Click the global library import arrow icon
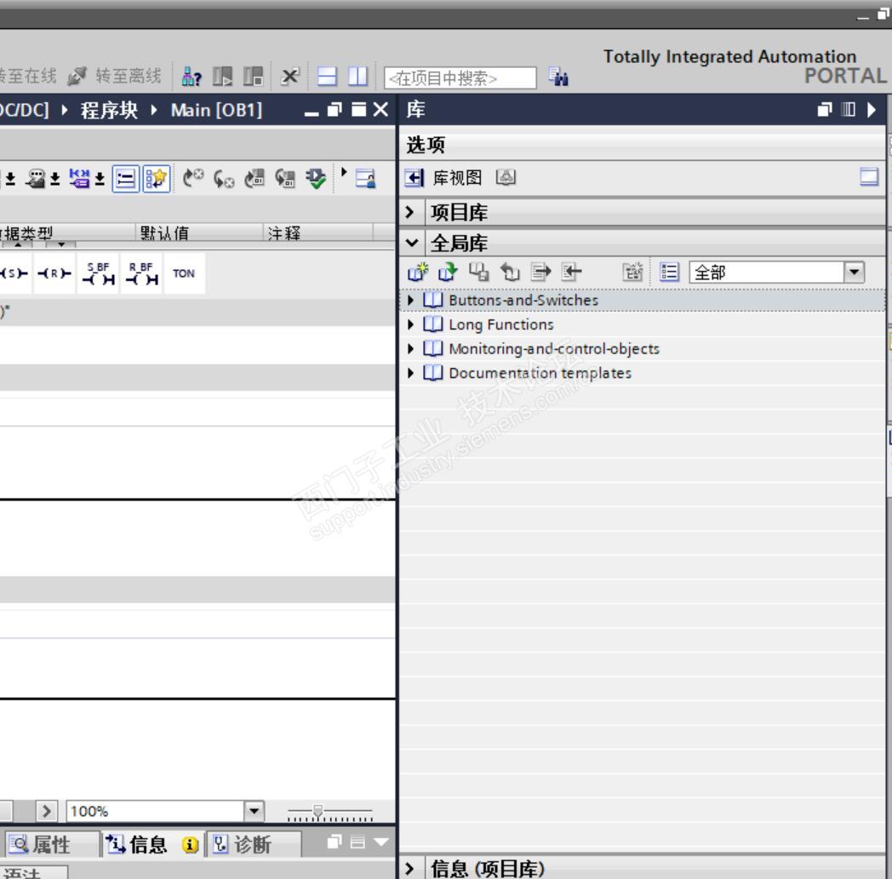Screen dimensions: 892x879 coord(571,272)
